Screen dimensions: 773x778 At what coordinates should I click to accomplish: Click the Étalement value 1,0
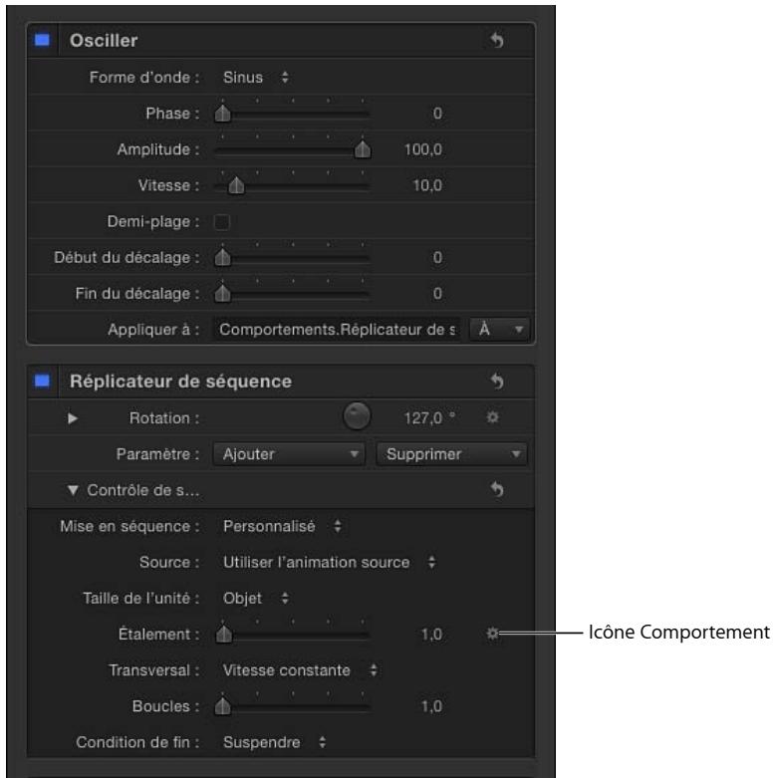coord(431,635)
